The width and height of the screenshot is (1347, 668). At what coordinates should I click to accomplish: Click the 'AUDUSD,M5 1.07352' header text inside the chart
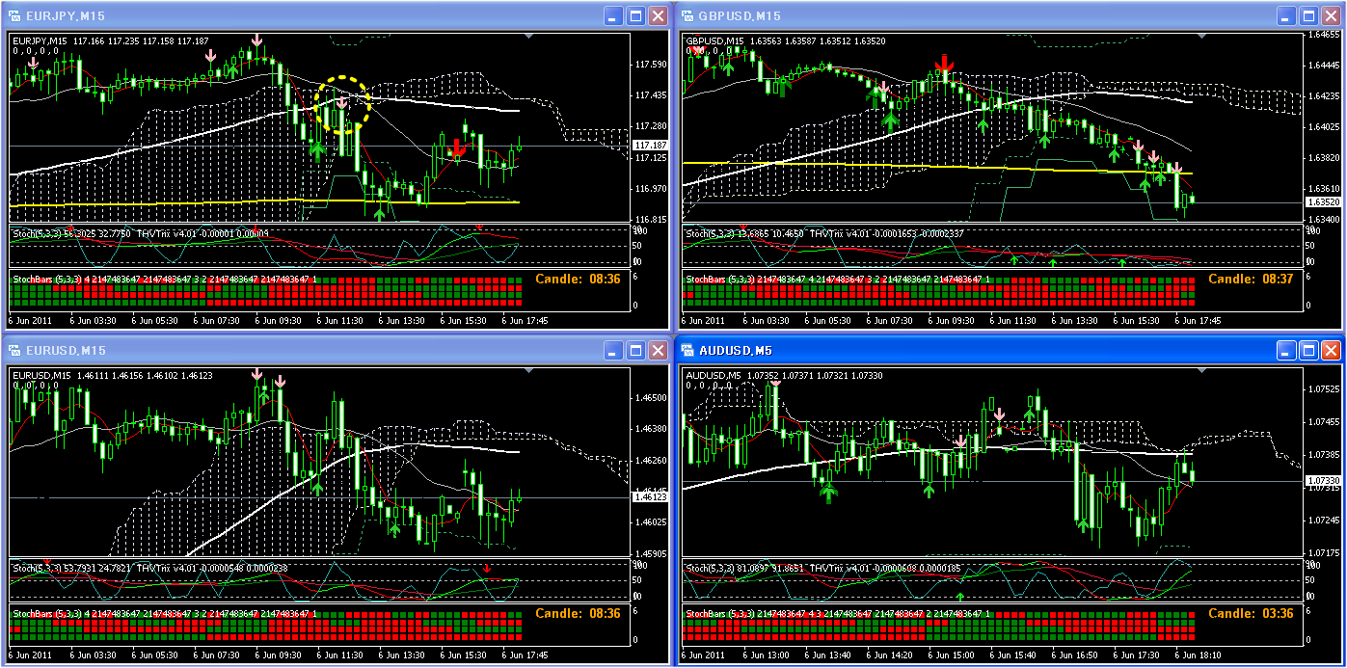click(x=733, y=375)
